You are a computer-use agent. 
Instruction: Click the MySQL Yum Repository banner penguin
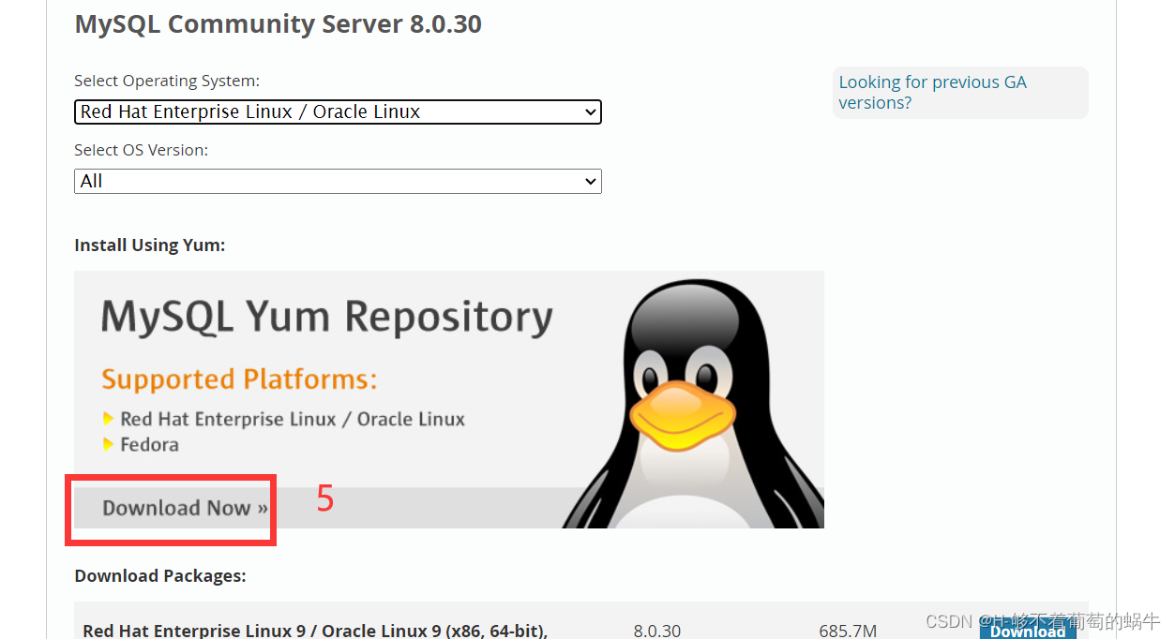click(x=694, y=403)
